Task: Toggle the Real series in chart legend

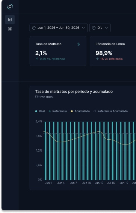Action: 40,111
